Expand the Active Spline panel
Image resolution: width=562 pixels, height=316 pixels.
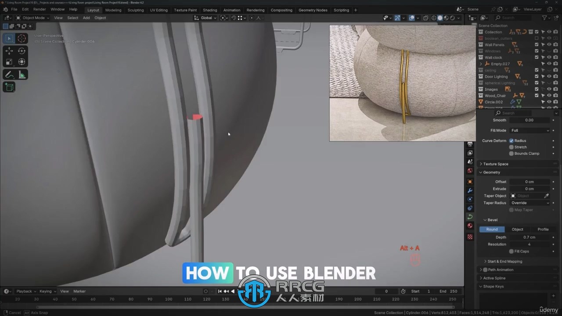pyautogui.click(x=494, y=278)
